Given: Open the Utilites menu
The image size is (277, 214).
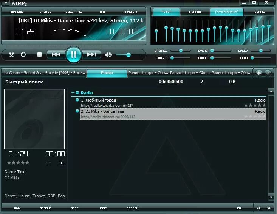Looking at the screenshot, I should (45, 12).
